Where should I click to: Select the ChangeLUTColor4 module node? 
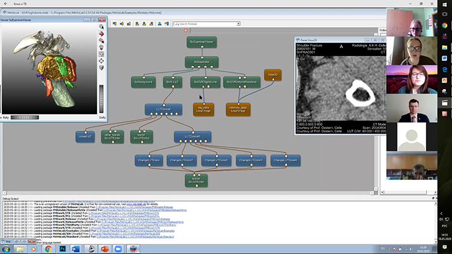[286, 161]
